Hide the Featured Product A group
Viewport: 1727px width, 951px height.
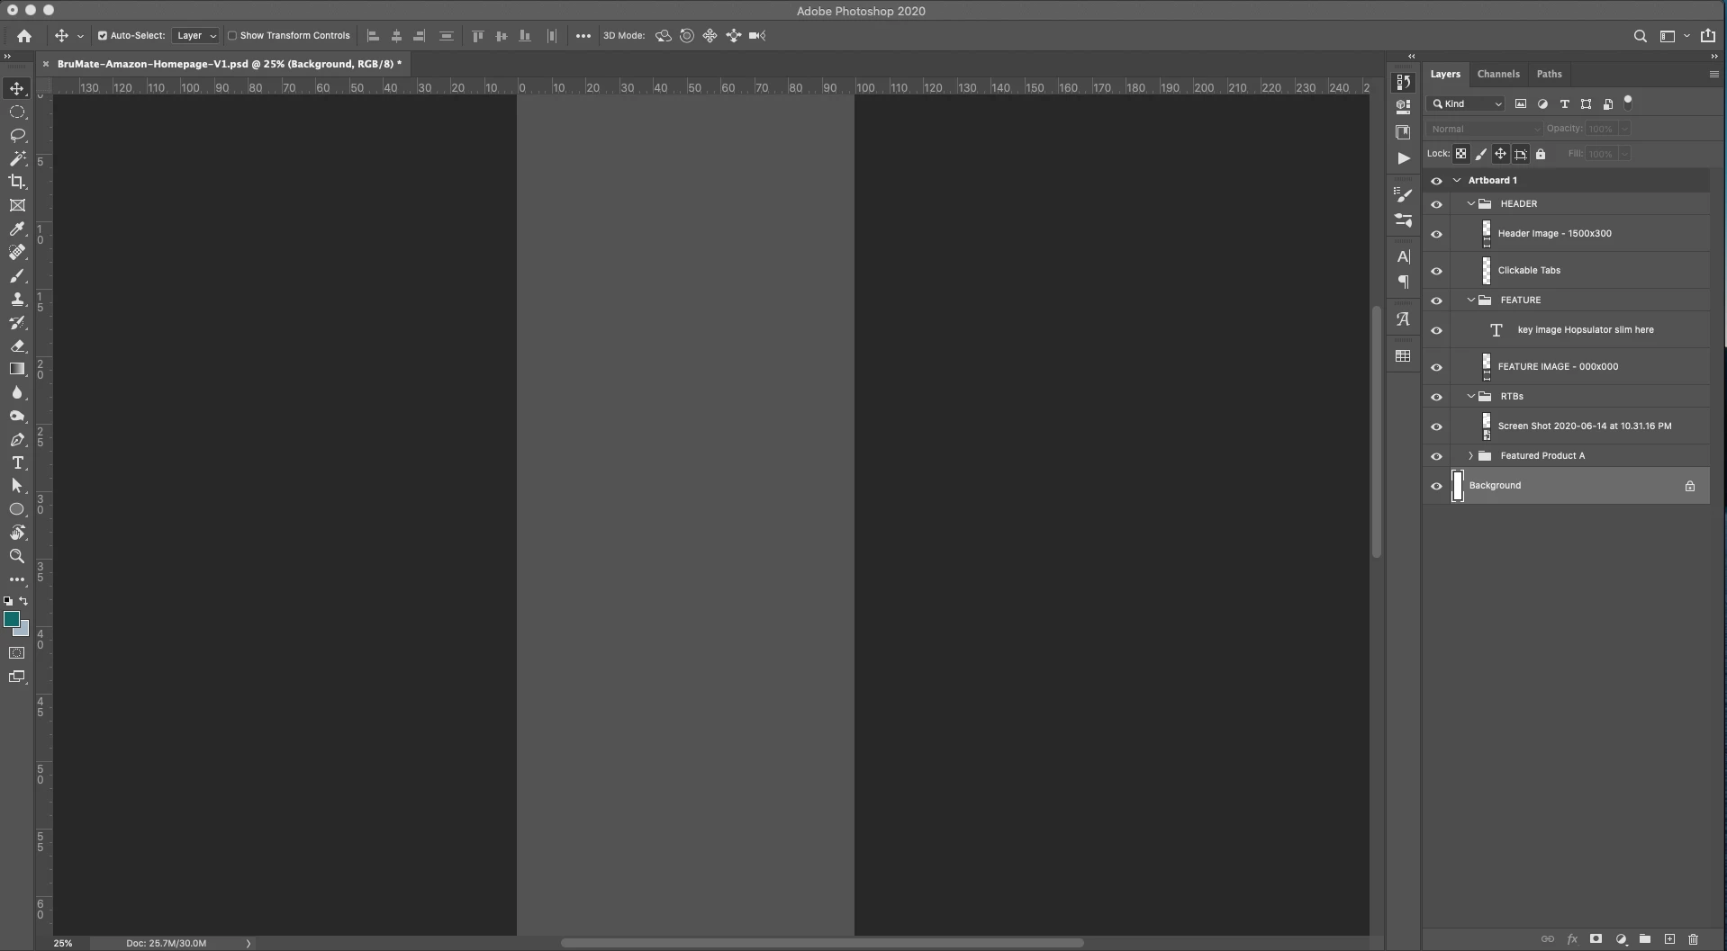click(1436, 456)
